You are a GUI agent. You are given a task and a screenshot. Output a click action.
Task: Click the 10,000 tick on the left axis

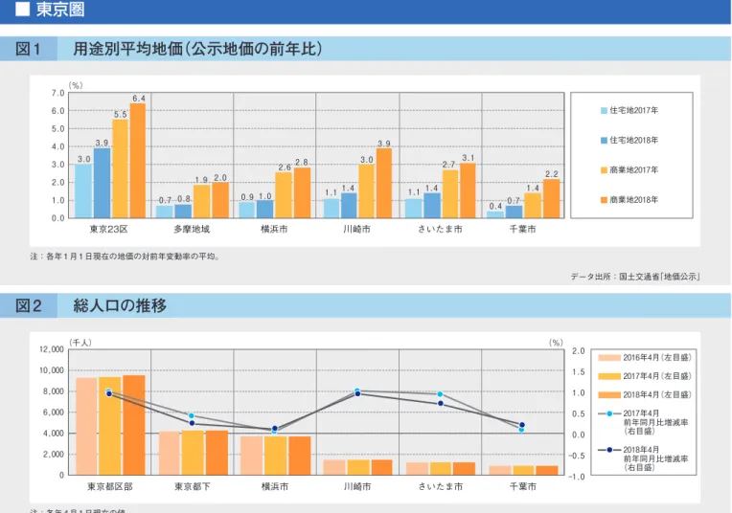pyautogui.click(x=52, y=370)
